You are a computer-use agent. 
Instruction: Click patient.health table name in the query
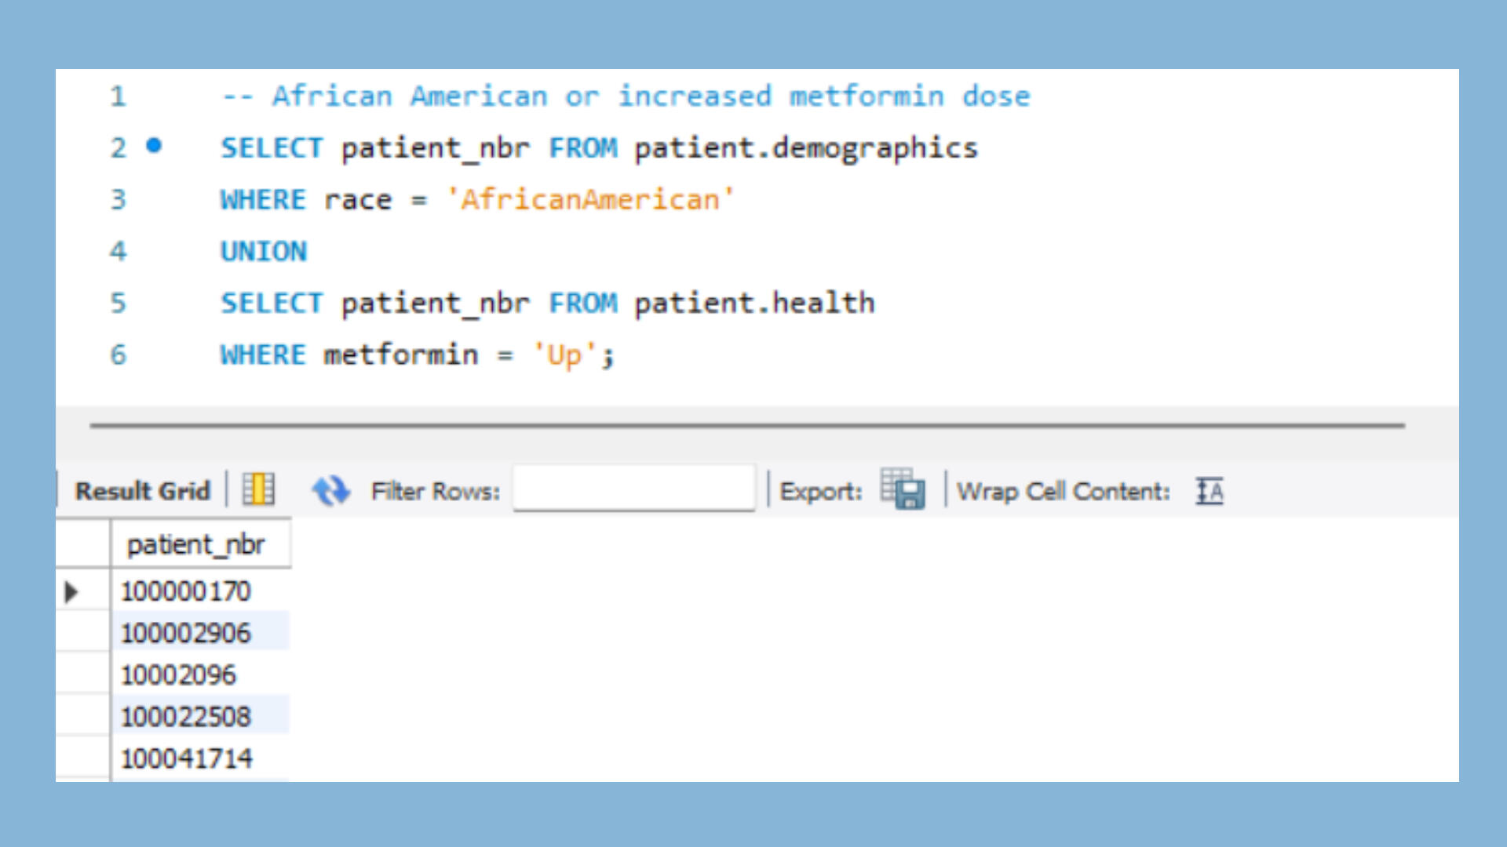[x=754, y=303]
